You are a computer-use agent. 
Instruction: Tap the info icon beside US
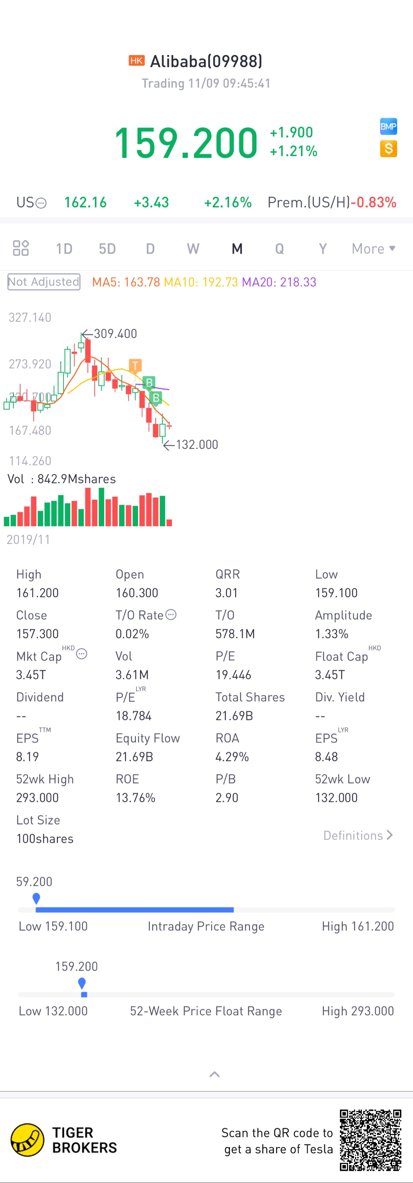click(41, 203)
